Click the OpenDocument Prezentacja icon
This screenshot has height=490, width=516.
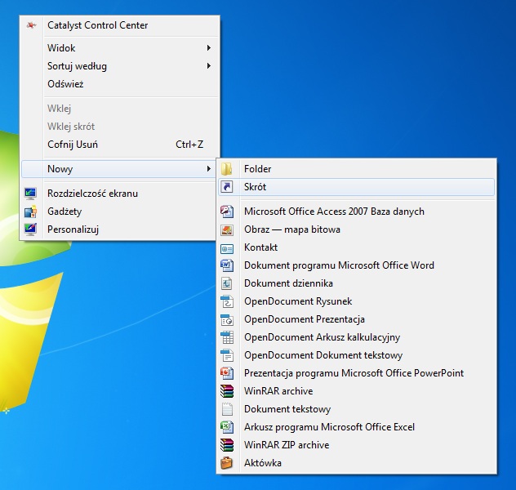pos(227,319)
